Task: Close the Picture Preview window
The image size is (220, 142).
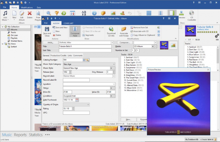Action: [x=208, y=70]
